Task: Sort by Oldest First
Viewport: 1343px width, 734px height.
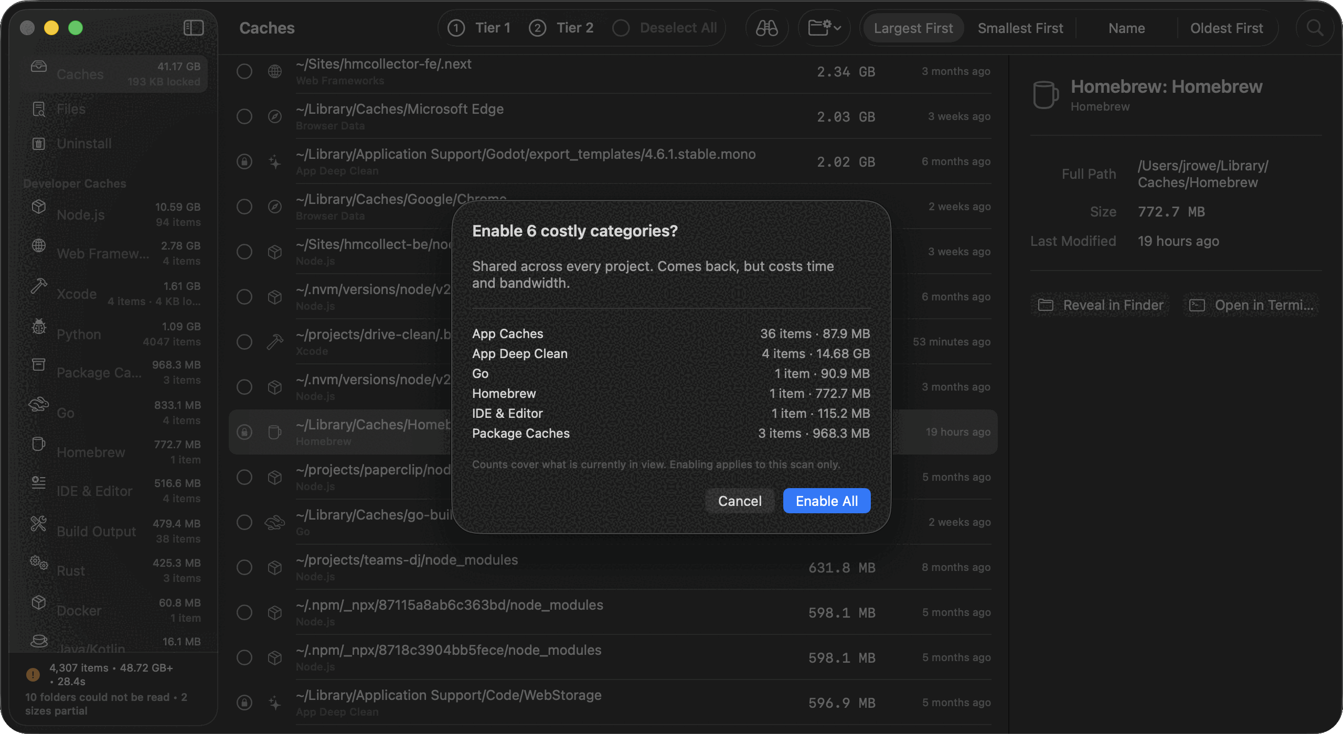Action: 1227,28
